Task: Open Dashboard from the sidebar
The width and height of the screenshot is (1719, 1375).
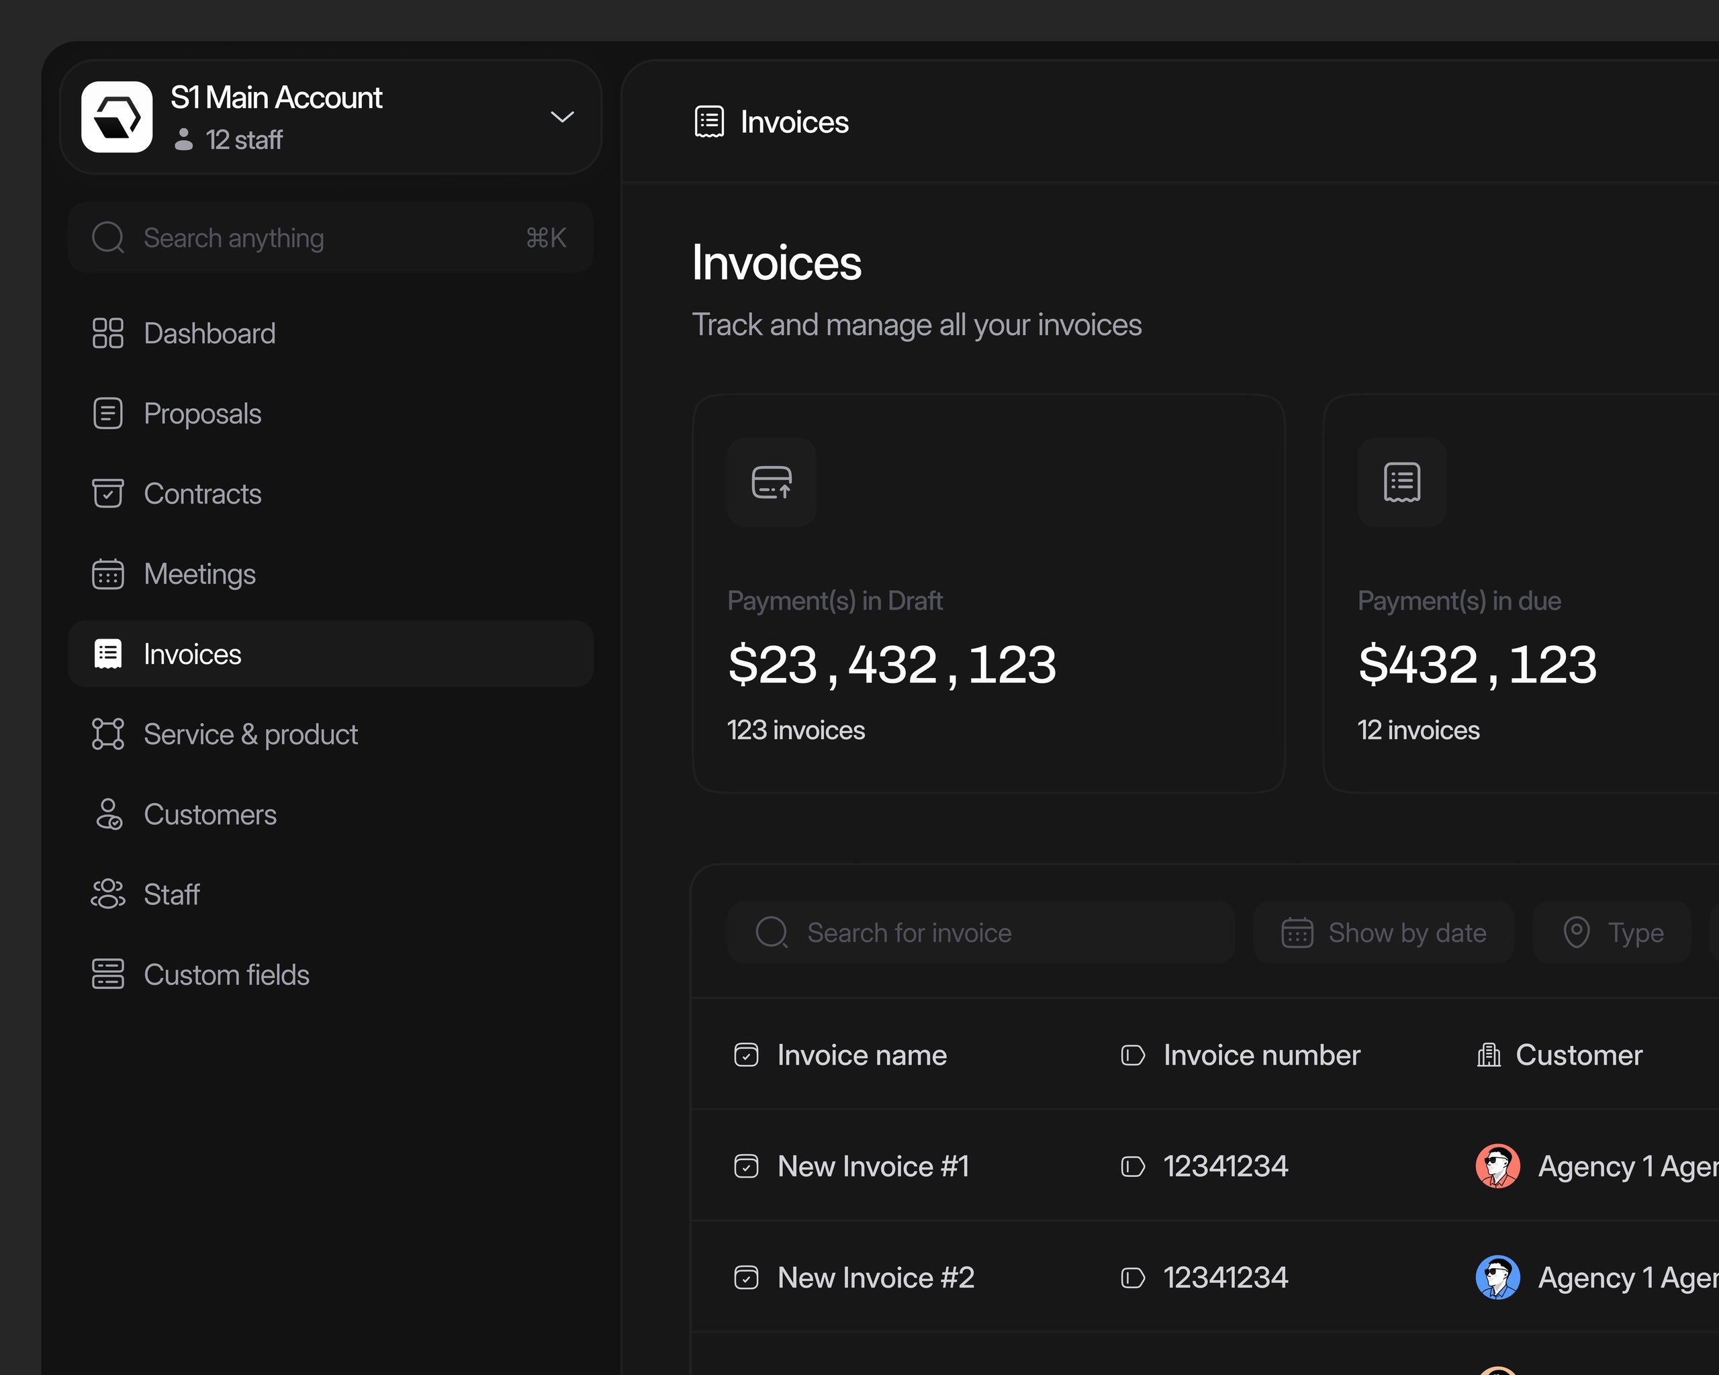Action: click(x=330, y=333)
